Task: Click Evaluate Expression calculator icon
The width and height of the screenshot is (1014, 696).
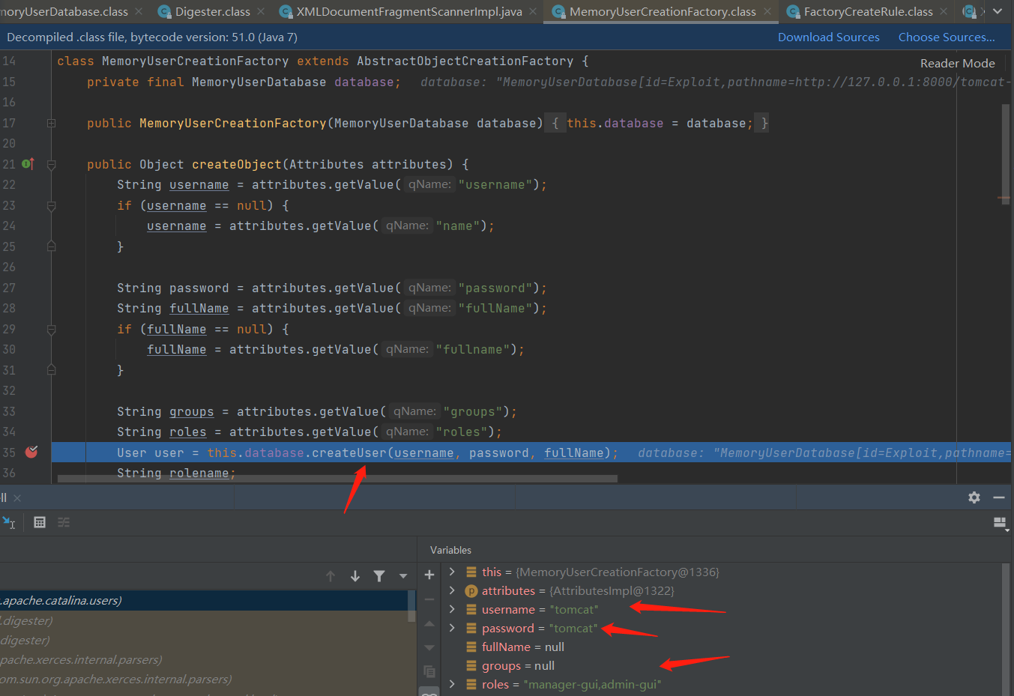Action: coord(40,522)
